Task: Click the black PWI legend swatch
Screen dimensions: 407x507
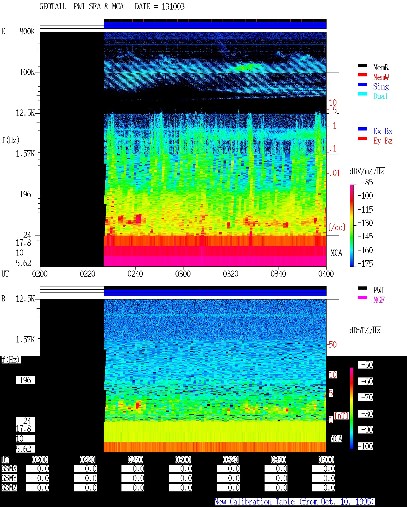Action: (362, 288)
